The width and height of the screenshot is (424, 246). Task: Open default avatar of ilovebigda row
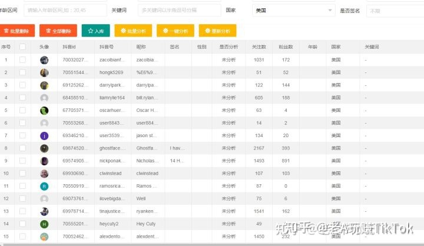coord(44,199)
